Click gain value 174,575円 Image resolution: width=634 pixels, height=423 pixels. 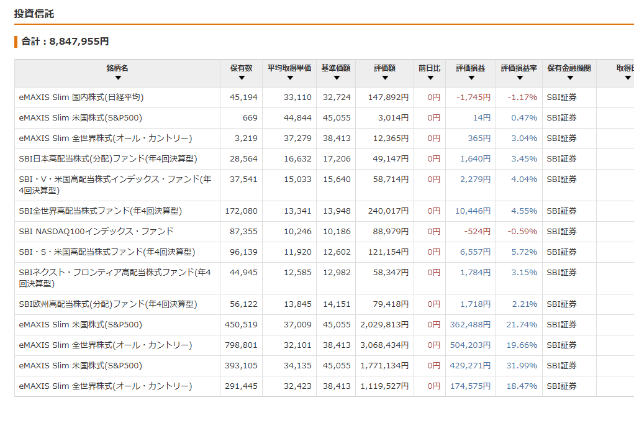(x=470, y=386)
